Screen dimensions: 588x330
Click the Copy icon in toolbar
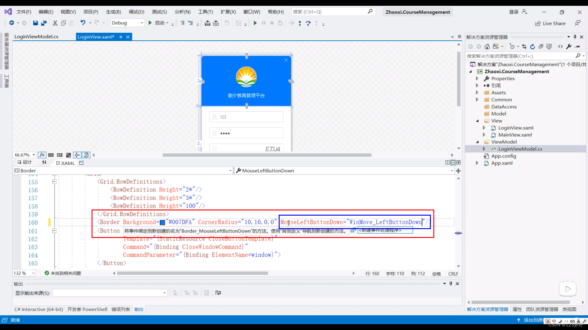click(63, 23)
